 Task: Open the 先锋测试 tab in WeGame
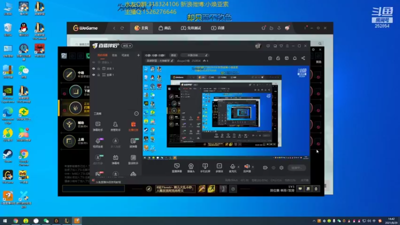[x=191, y=28]
